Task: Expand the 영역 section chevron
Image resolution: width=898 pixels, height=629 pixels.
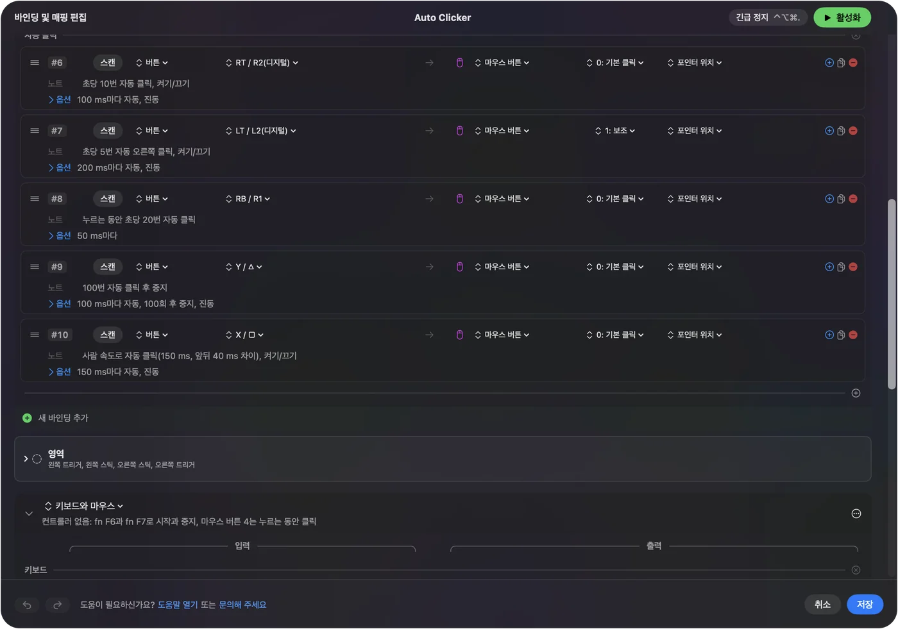Action: point(26,459)
